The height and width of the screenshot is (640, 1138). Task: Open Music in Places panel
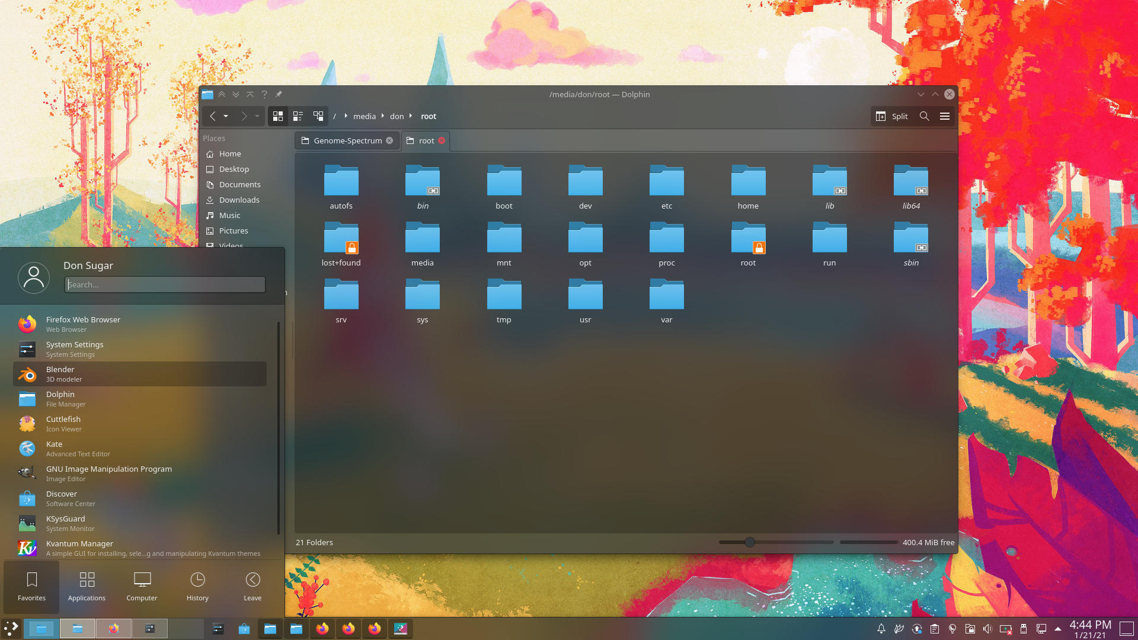click(229, 215)
